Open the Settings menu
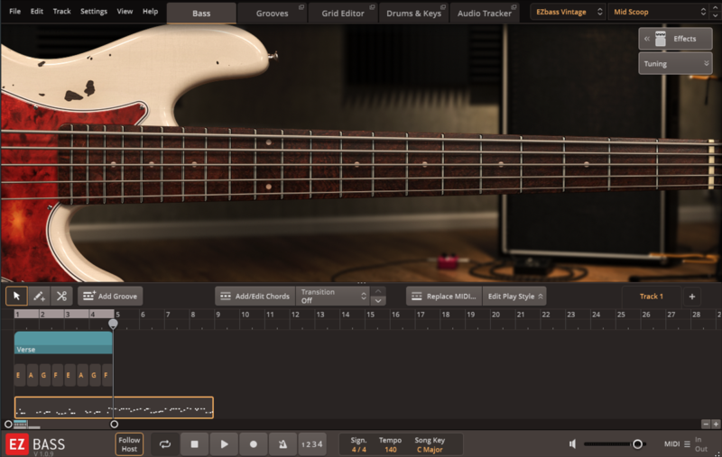Image resolution: width=722 pixels, height=457 pixels. (x=93, y=12)
